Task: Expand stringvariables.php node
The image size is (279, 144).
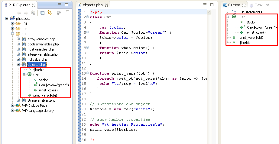Action: pos(18,100)
